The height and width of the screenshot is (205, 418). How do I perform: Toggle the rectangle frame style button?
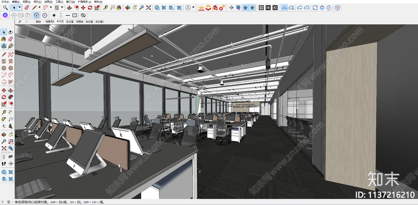pyautogui.click(x=75, y=15)
